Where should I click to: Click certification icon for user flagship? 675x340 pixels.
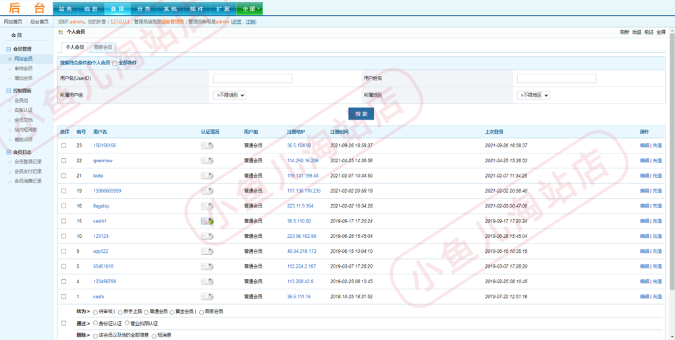207,206
